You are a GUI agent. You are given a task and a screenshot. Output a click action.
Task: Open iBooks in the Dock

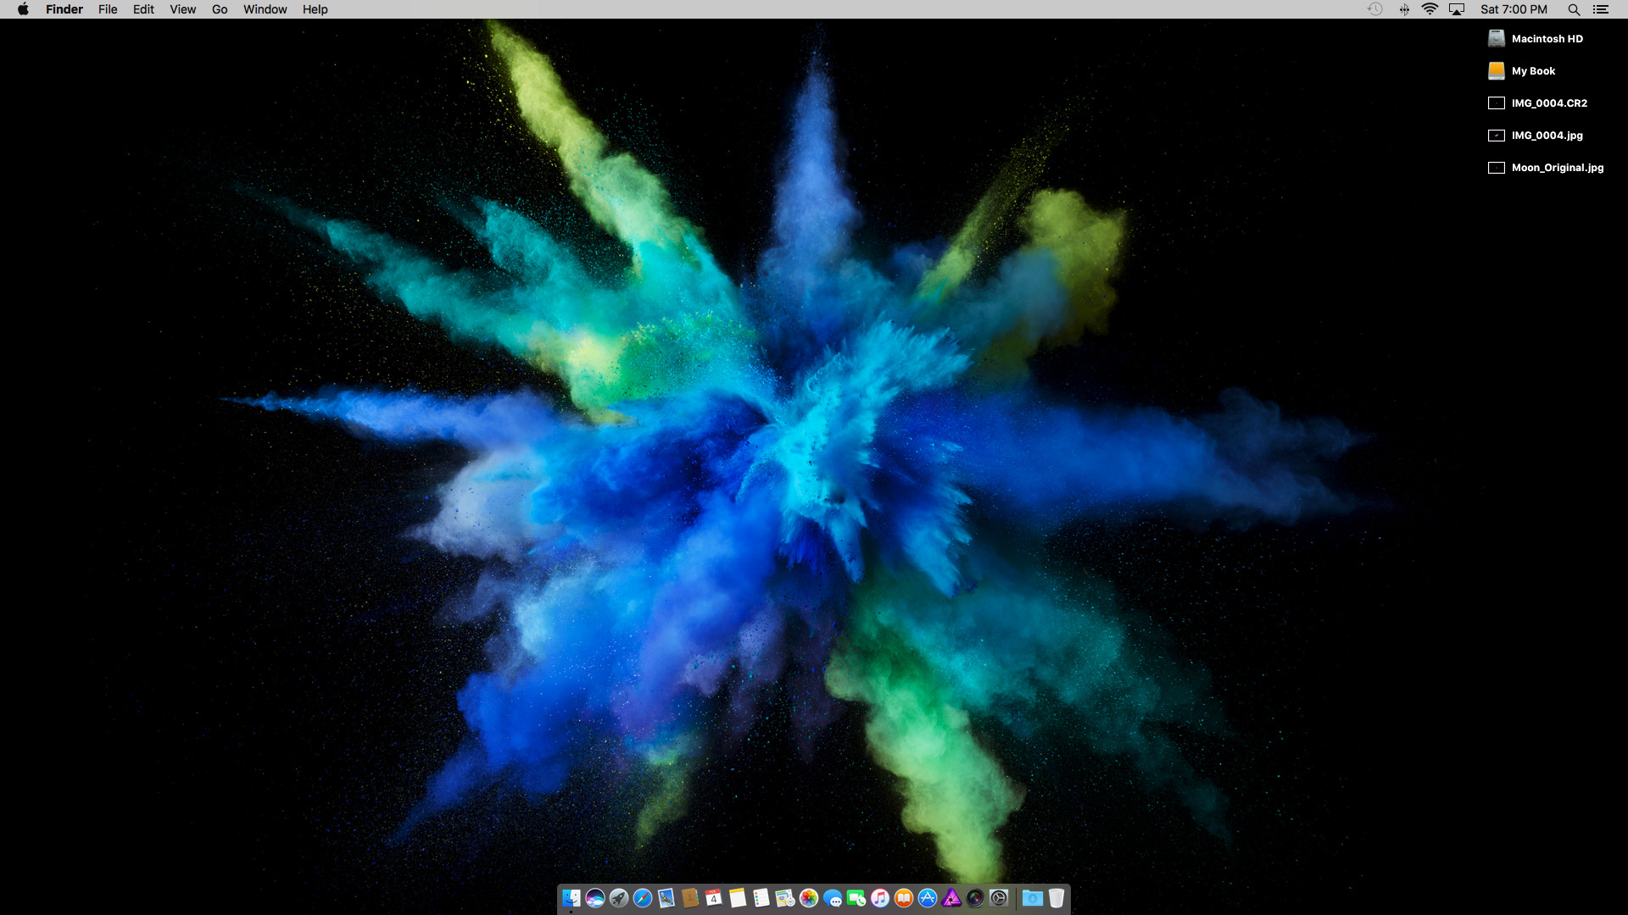tap(904, 898)
